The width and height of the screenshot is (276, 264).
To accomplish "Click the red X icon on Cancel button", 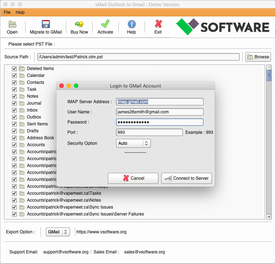I will (126, 178).
